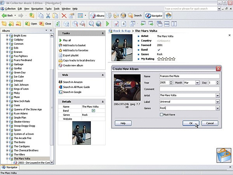Open the quick search dropdown arrow

point(219,9)
